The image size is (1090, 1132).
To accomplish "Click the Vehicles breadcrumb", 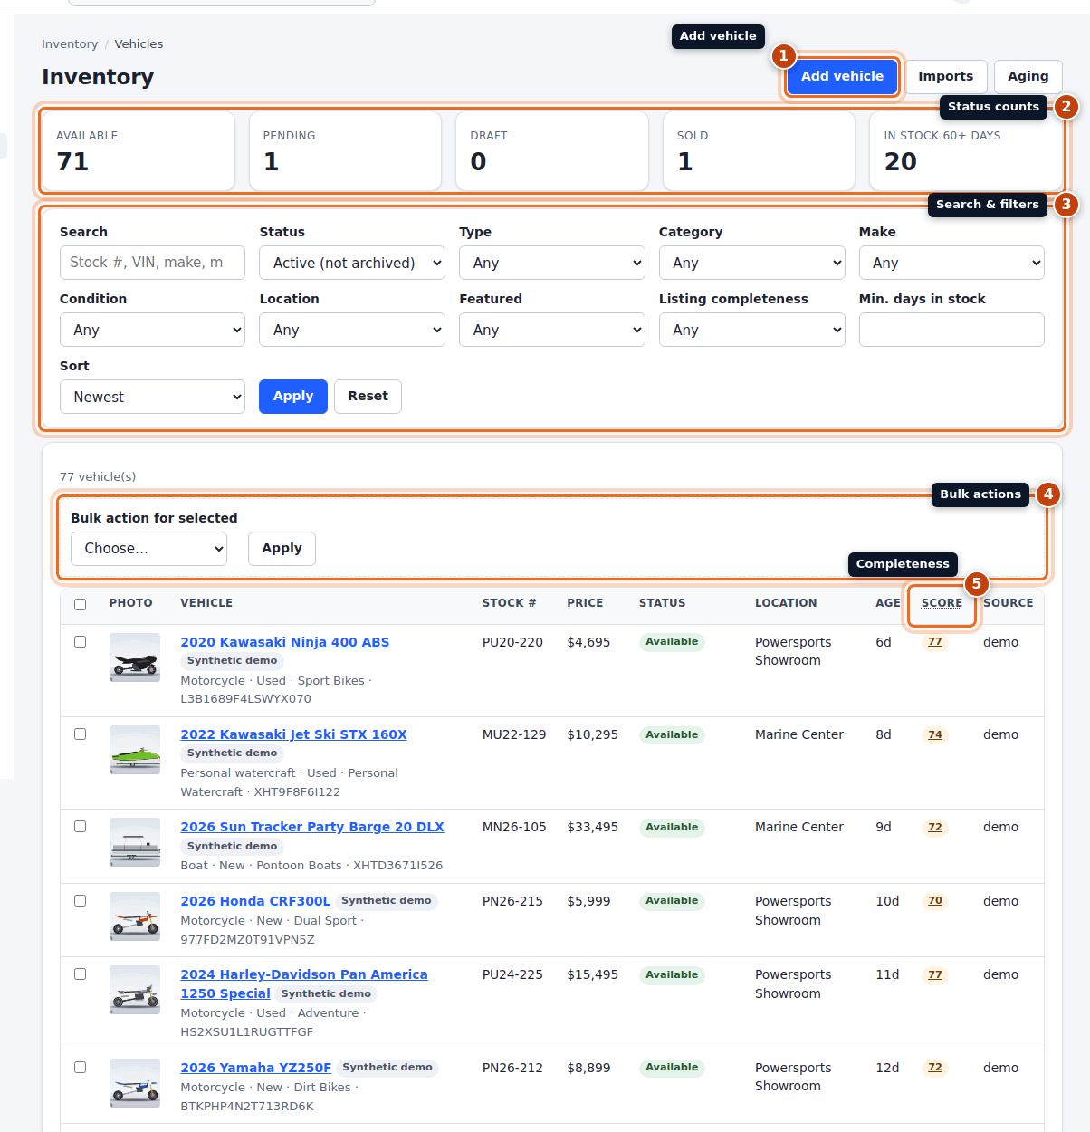I will click(x=139, y=43).
